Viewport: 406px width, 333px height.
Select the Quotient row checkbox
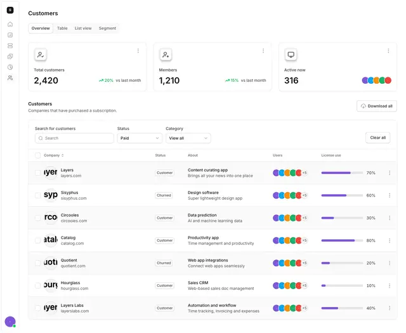pos(38,263)
